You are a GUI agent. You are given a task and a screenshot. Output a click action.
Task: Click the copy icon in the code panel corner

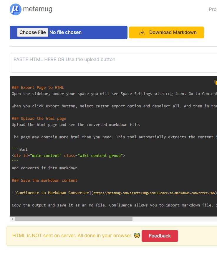[x=216, y=82]
